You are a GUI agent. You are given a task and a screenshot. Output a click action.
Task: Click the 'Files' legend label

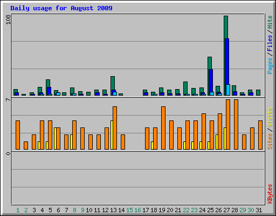point(270,43)
